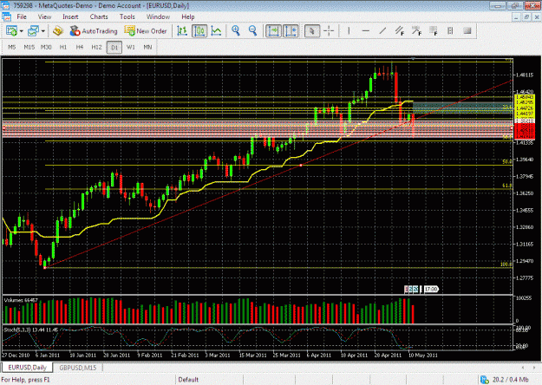This screenshot has width=542, height=385.
Task: Click the active D1 timeframe button
Action: pyautogui.click(x=114, y=48)
